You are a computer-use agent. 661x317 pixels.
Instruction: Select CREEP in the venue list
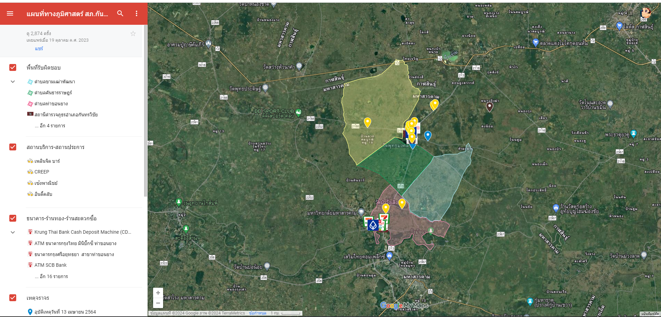tap(42, 172)
